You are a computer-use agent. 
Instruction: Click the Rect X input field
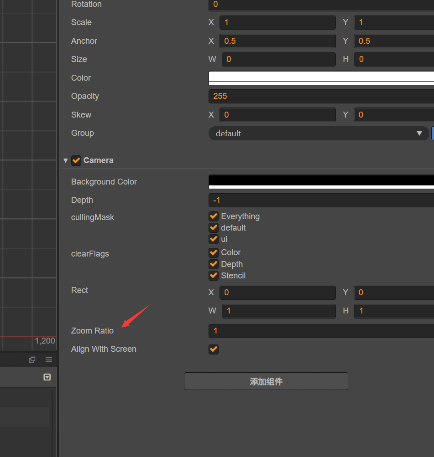(x=277, y=293)
